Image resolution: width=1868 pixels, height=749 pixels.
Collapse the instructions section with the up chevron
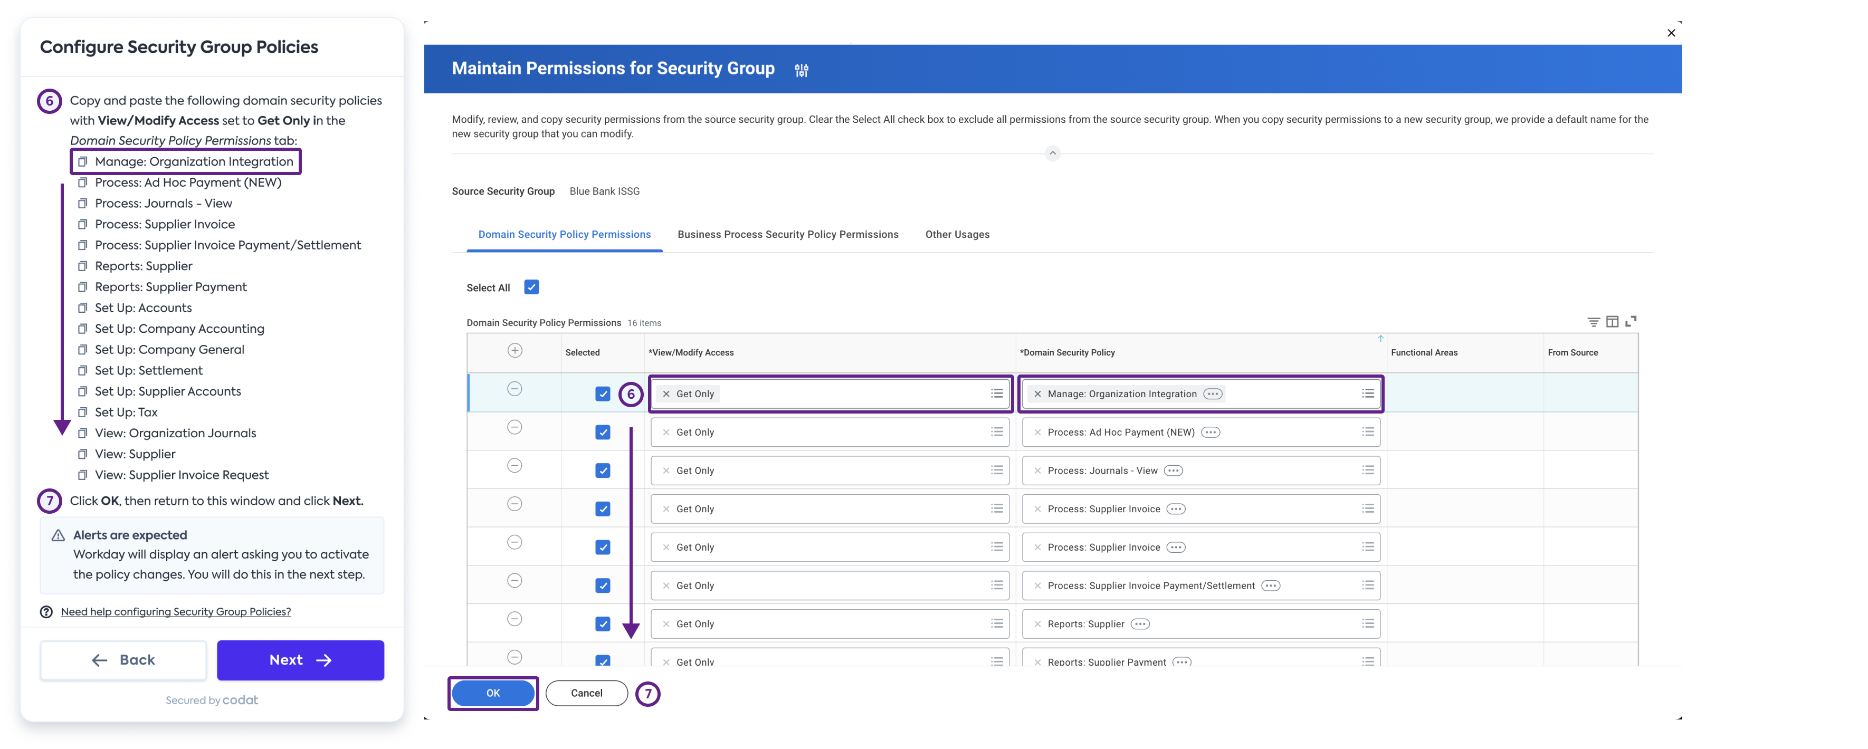coord(1052,153)
